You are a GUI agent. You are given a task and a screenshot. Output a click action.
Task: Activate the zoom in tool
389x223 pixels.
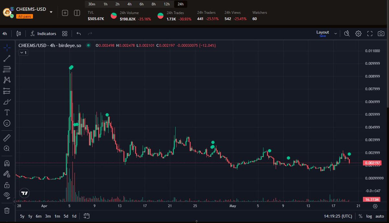click(x=7, y=148)
